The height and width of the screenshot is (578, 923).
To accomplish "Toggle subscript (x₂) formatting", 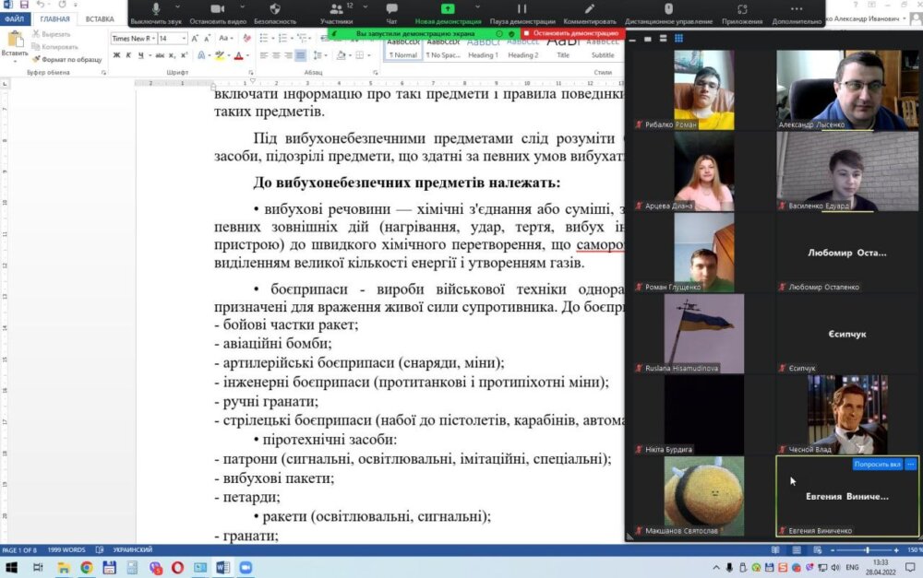I will coord(172,55).
